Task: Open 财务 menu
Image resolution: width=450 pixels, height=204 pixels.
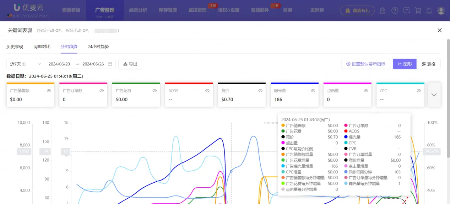Action: pyautogui.click(x=288, y=10)
